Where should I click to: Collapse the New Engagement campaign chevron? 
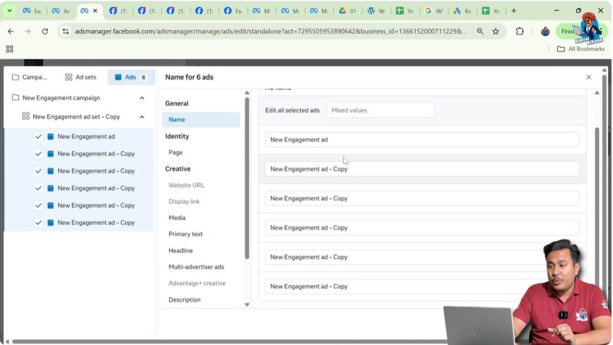click(x=142, y=98)
